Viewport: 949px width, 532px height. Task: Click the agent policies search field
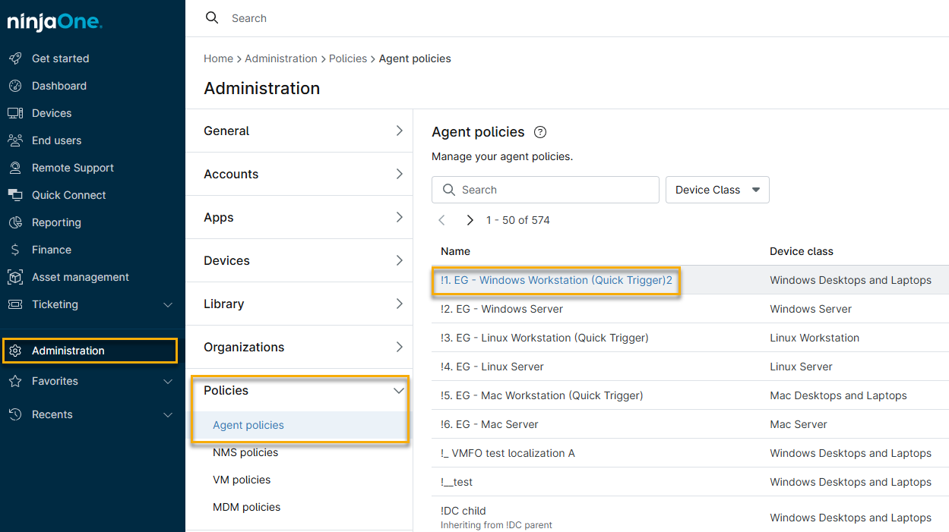click(555, 190)
